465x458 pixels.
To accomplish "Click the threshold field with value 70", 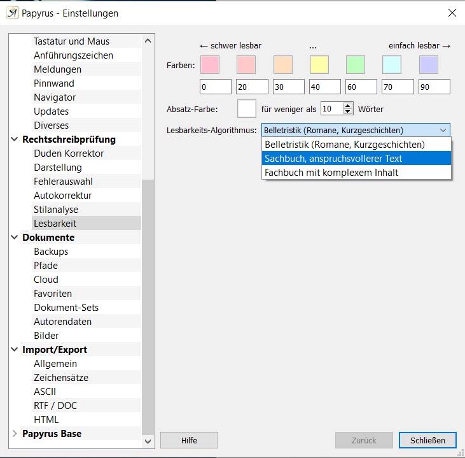I will pyautogui.click(x=398, y=87).
